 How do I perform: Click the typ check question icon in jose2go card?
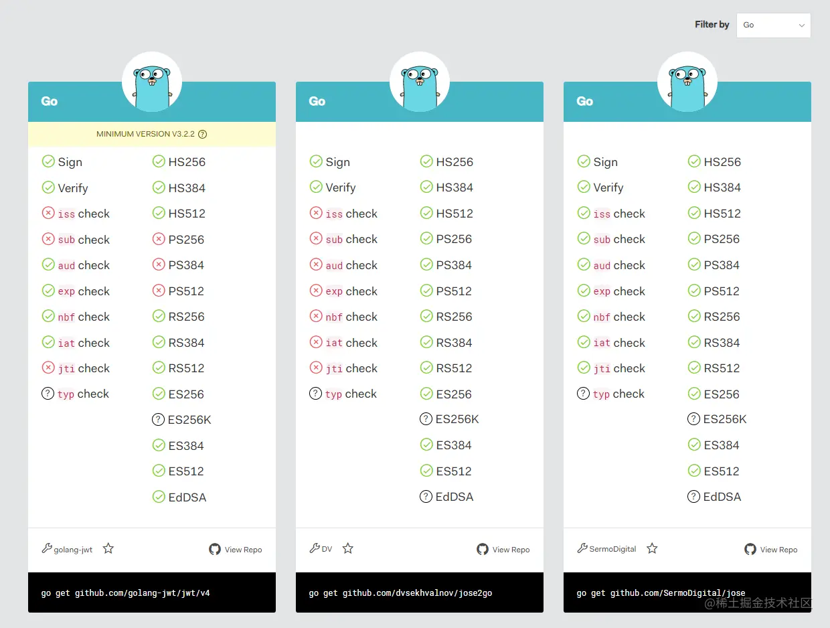(x=315, y=394)
